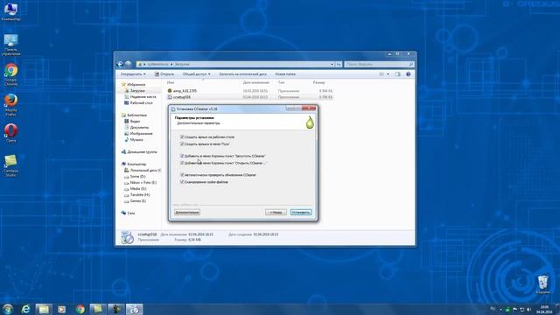This screenshot has height=315, width=560.
Task: Open Панель управления desktop icon
Action: (x=10, y=45)
